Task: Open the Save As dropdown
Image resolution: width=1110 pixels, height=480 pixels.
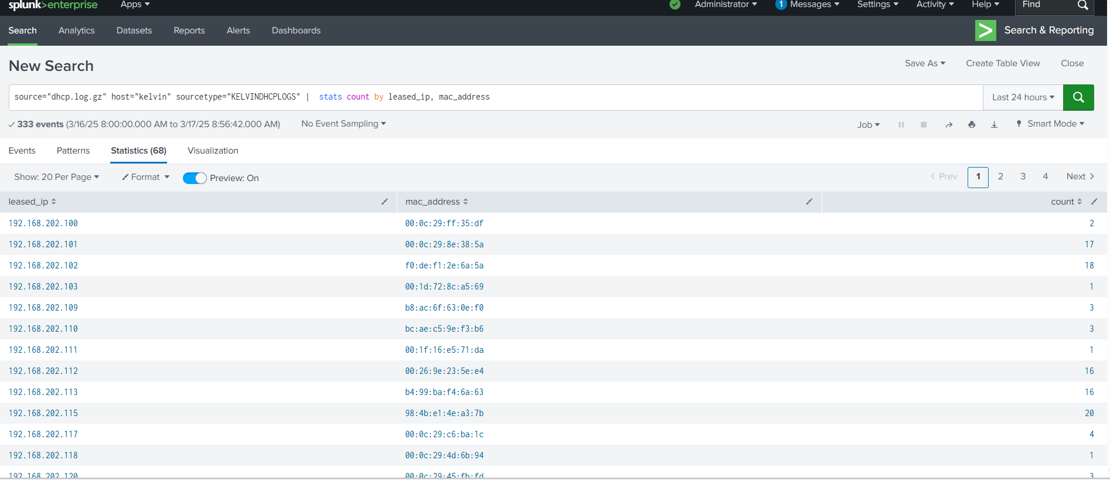Action: [x=925, y=63]
